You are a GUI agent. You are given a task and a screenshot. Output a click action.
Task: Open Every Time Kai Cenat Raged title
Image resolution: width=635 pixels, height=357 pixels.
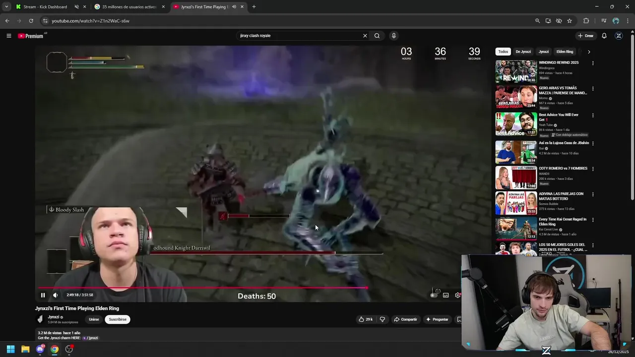(563, 222)
